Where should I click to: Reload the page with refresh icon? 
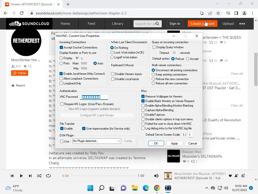click(x=22, y=13)
